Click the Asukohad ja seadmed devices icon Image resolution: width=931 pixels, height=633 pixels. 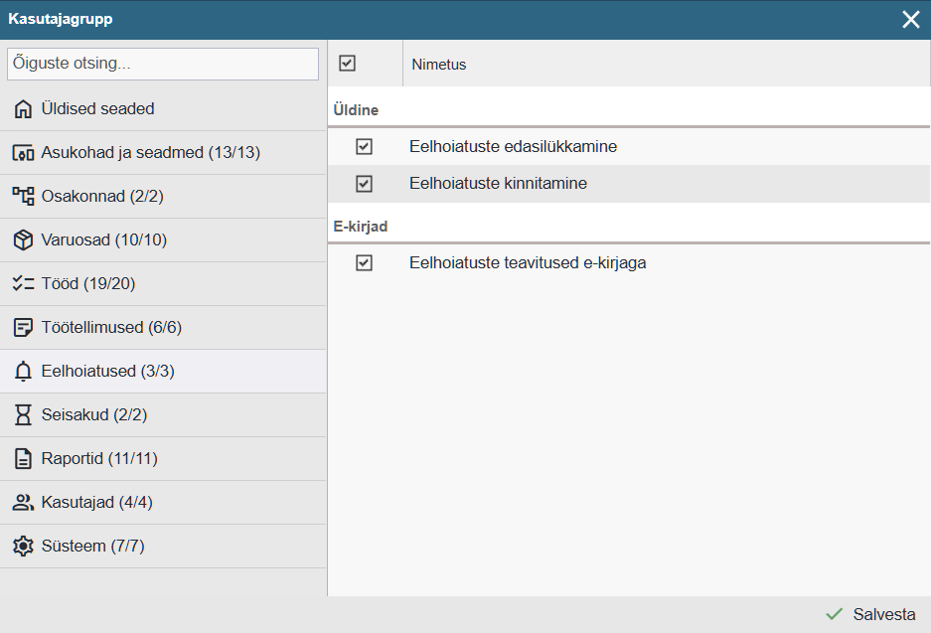click(23, 153)
